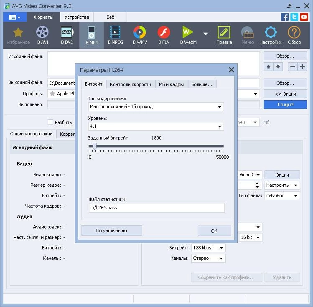Open the Битрейт tab in dialog

point(94,84)
